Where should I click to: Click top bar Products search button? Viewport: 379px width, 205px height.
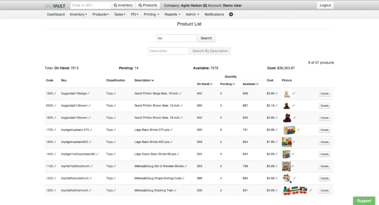pos(148,5)
